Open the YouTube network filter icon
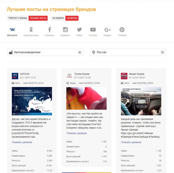The height and width of the screenshot is (173, 174). click(x=93, y=30)
